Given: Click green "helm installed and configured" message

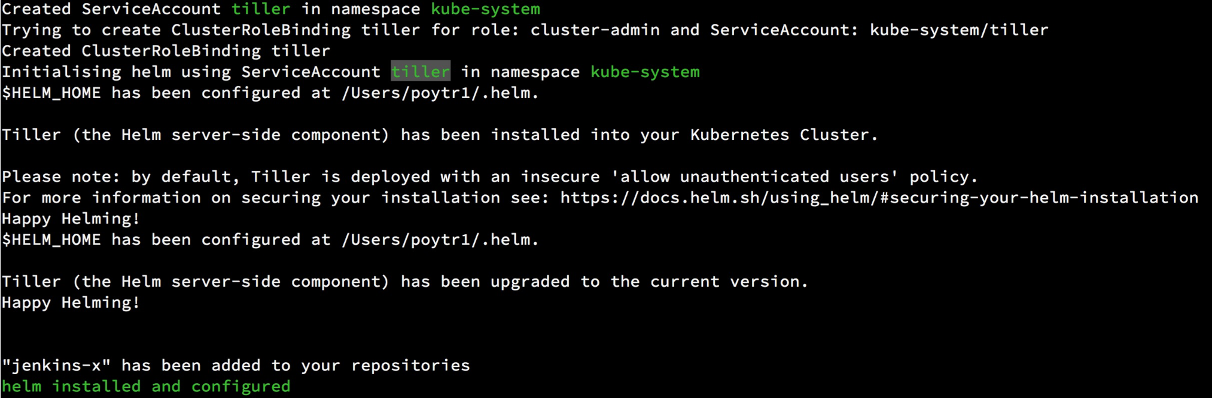Looking at the screenshot, I should tap(146, 387).
